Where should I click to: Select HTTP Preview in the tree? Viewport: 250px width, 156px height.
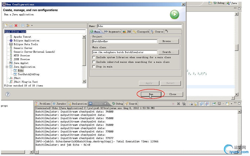pos(22,56)
